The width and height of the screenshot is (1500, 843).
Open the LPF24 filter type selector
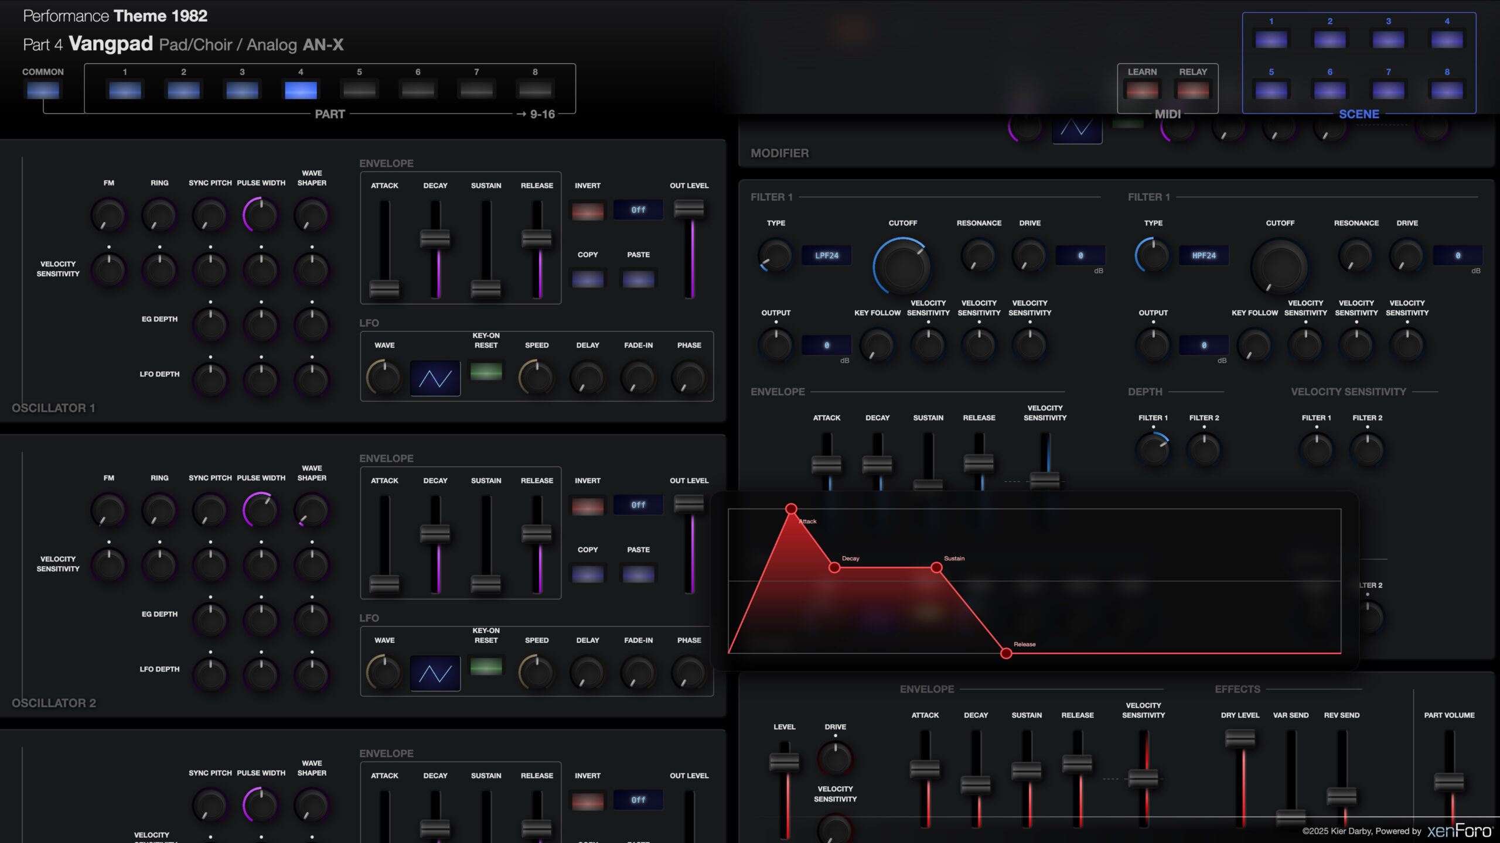point(826,255)
